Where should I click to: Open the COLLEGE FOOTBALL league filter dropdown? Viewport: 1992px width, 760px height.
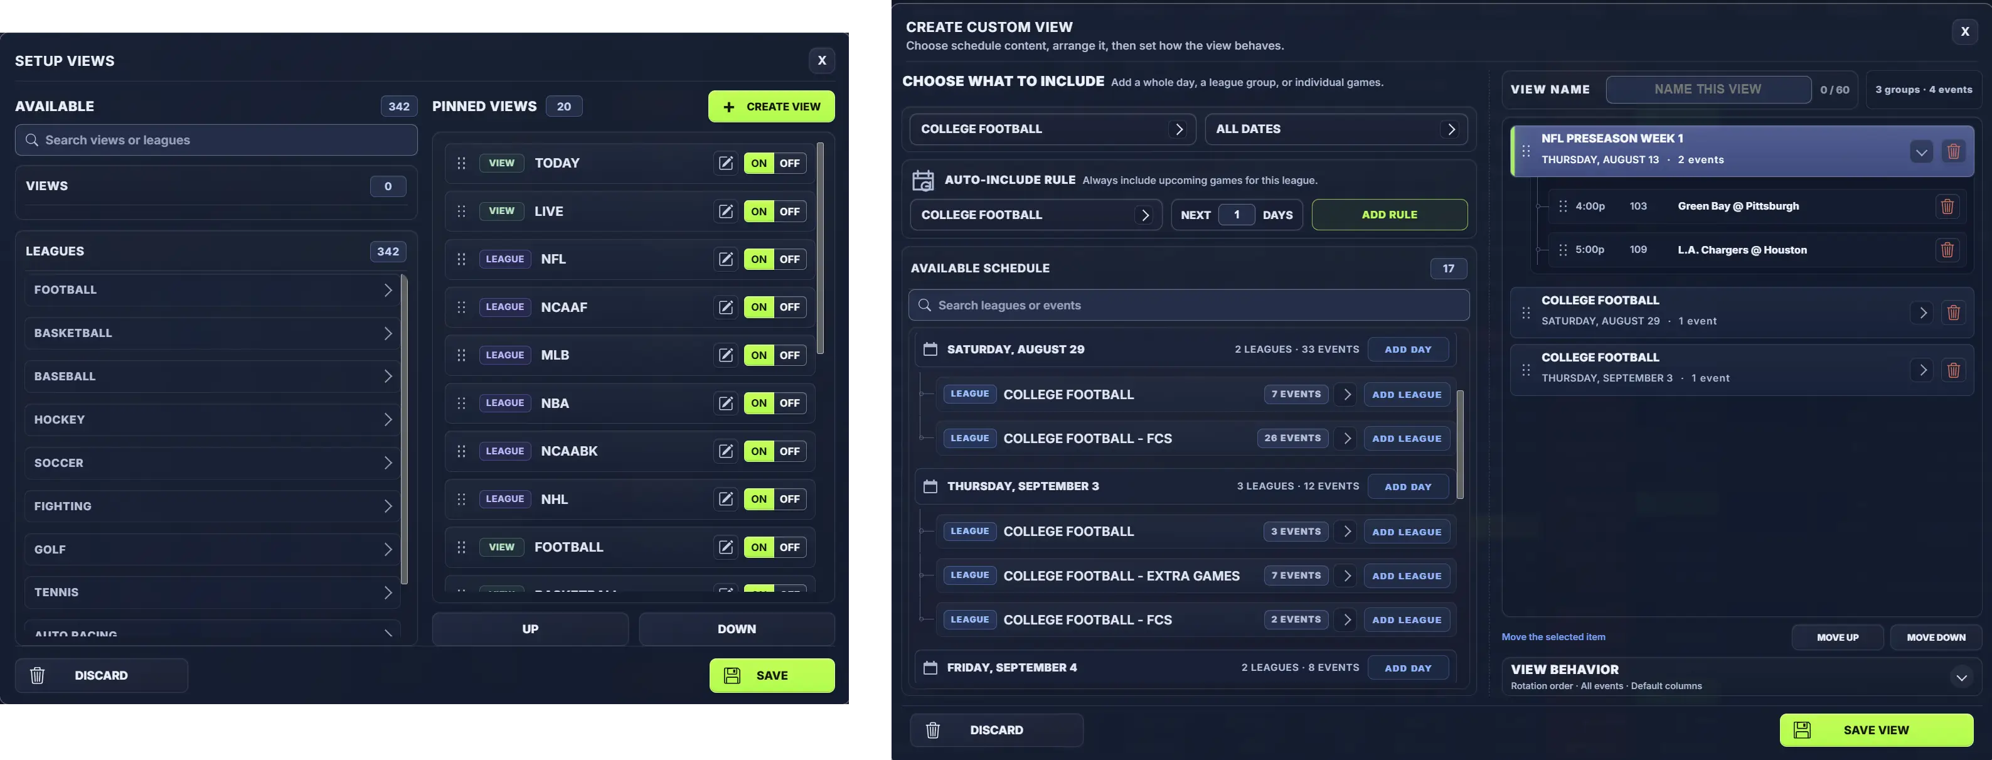1052,129
